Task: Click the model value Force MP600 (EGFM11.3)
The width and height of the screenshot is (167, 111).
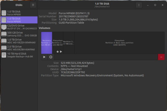Action: (74, 13)
